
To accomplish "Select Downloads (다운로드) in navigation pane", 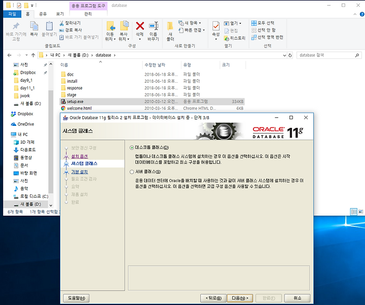I will tap(28, 150).
